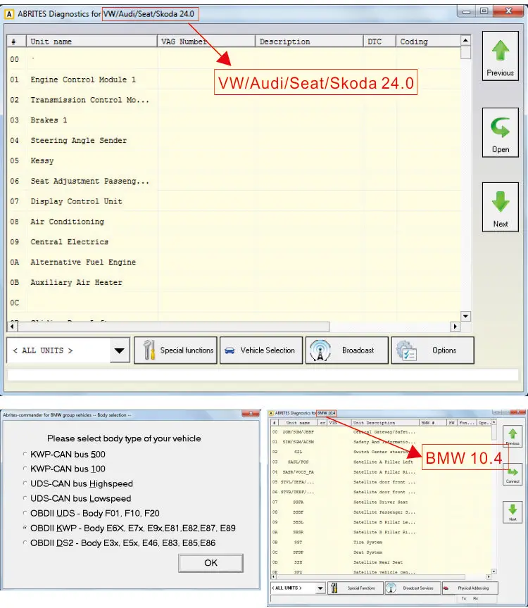Click the green Previous arrow in the VW window

[500, 56]
